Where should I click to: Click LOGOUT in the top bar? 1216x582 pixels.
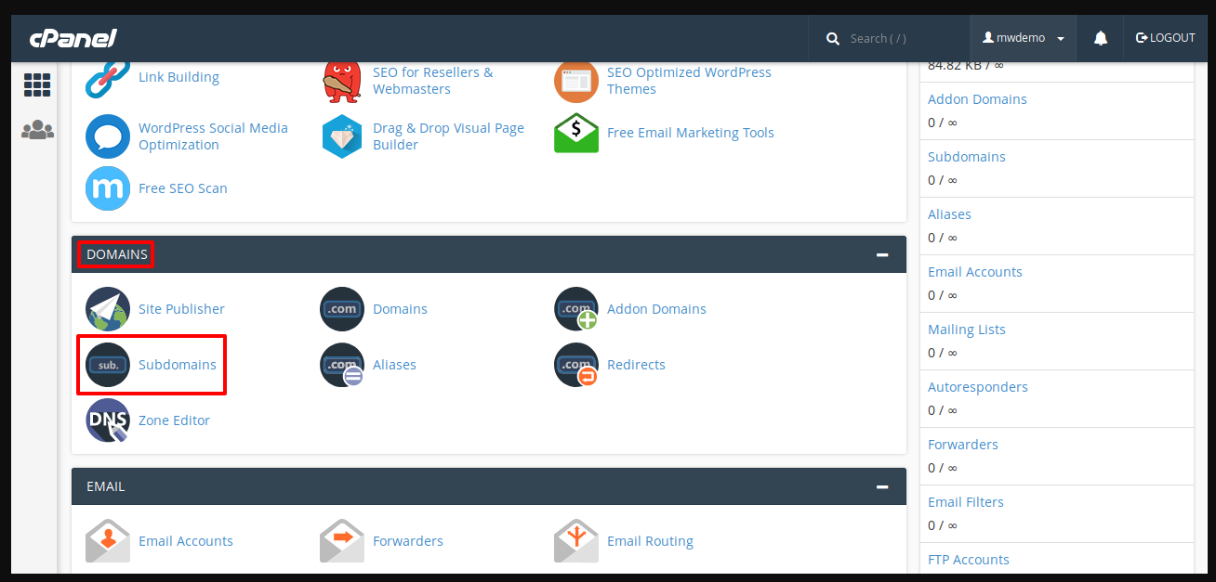click(1165, 37)
